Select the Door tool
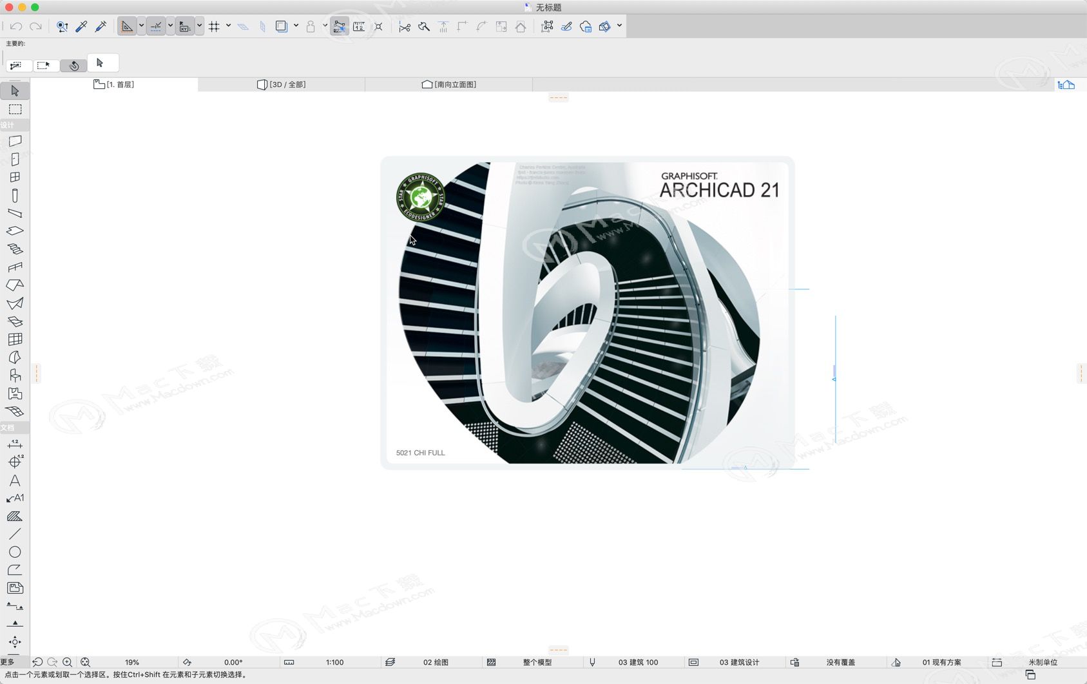1087x684 pixels. click(x=15, y=159)
